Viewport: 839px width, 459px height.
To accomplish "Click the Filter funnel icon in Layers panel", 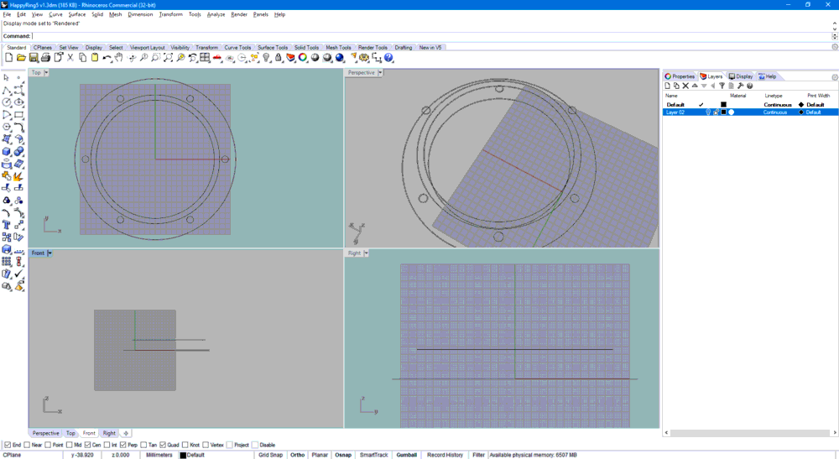I will [x=722, y=86].
